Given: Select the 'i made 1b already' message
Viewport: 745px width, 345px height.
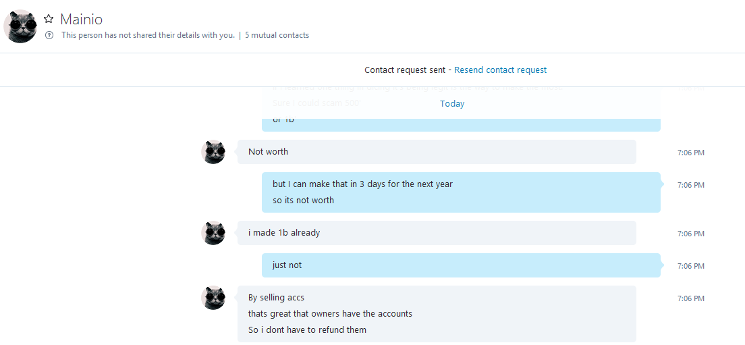Looking at the screenshot, I should click(x=437, y=233).
